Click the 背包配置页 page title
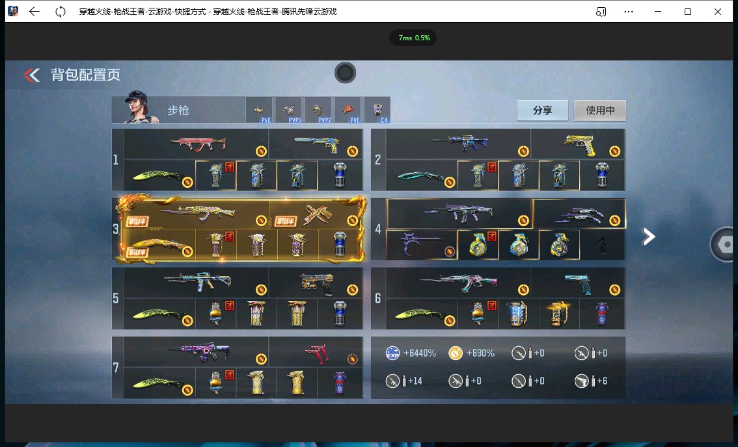The height and width of the screenshot is (447, 738). (86, 75)
